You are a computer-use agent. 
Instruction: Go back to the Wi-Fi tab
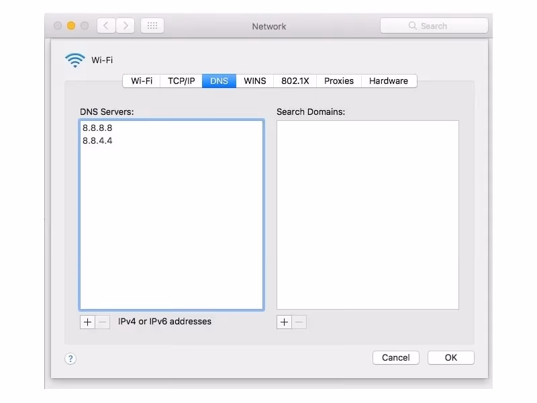click(x=142, y=81)
